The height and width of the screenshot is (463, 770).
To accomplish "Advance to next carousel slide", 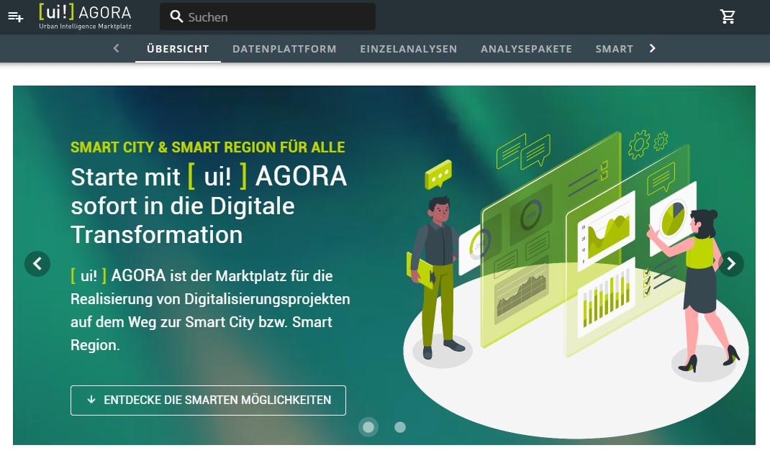I will (x=731, y=264).
